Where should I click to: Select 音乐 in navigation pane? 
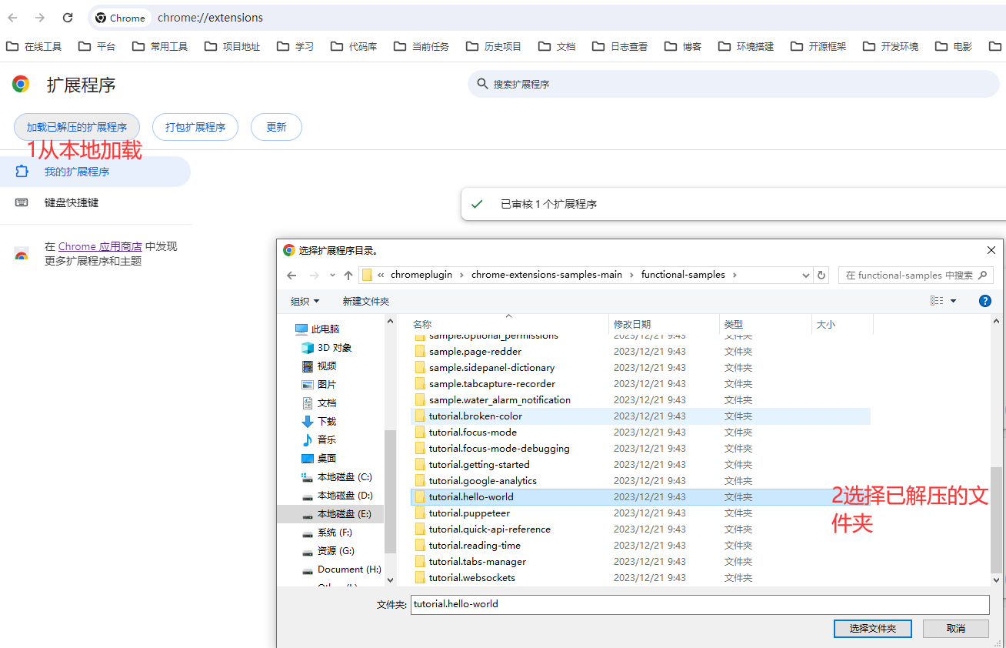click(319, 440)
